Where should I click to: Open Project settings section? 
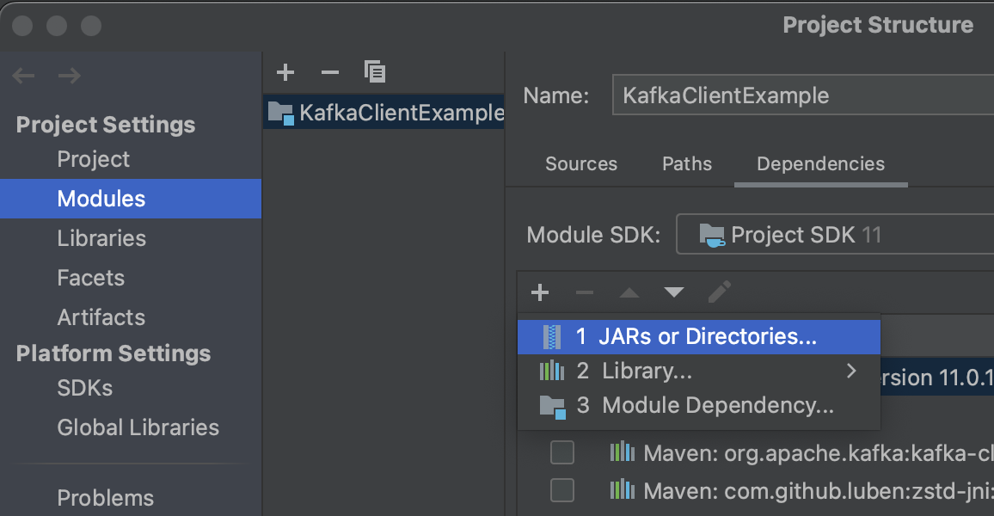coord(93,159)
